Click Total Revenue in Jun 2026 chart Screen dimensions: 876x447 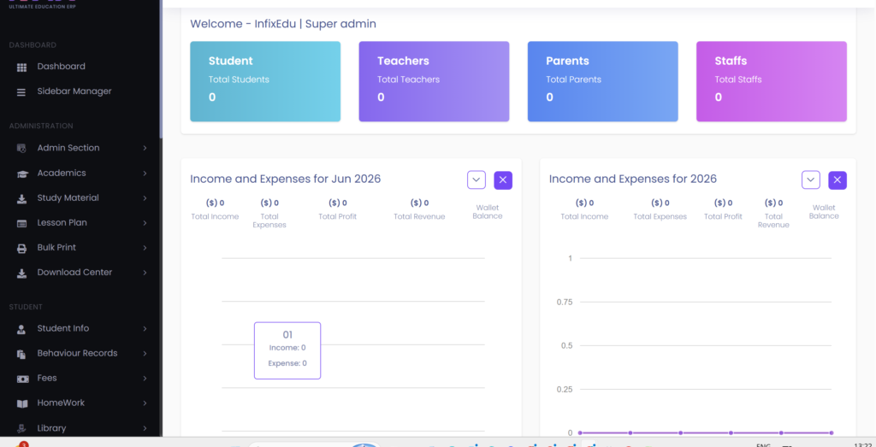pyautogui.click(x=419, y=210)
